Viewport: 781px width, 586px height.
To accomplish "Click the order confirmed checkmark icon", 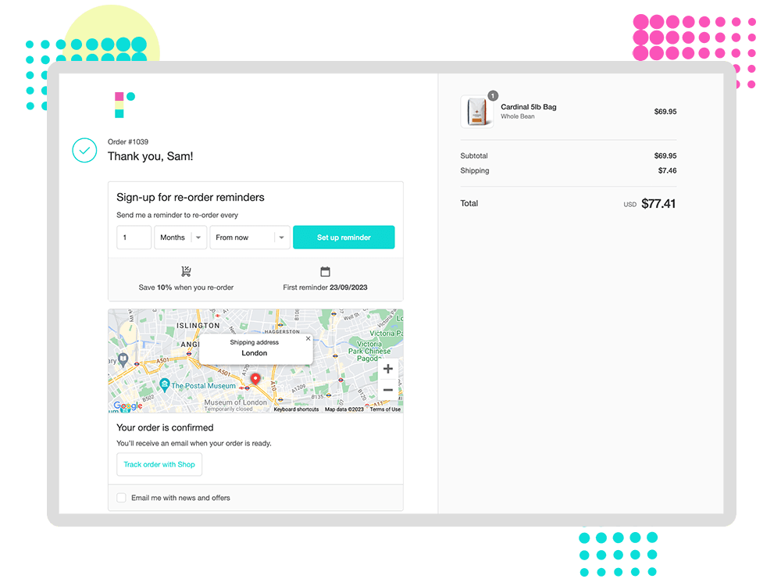I will coord(84,151).
